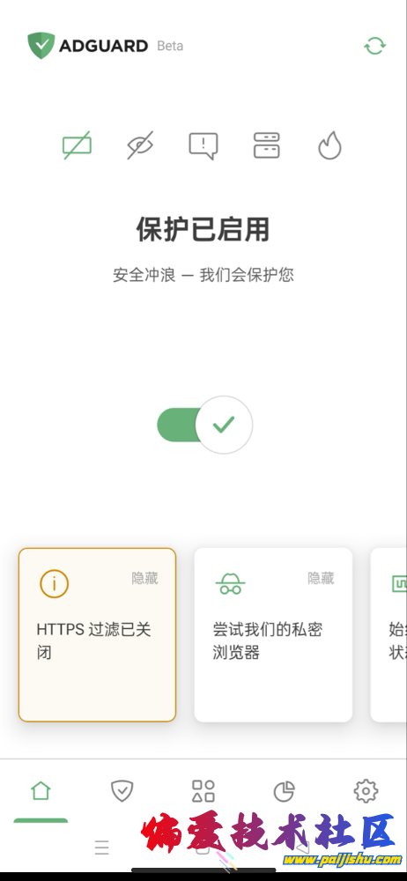Hide the HTTPS filtering card
407x881 pixels.
pyautogui.click(x=145, y=578)
